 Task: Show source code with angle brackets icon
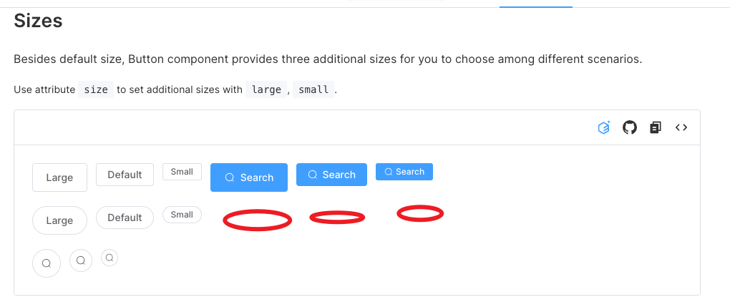[x=681, y=127]
